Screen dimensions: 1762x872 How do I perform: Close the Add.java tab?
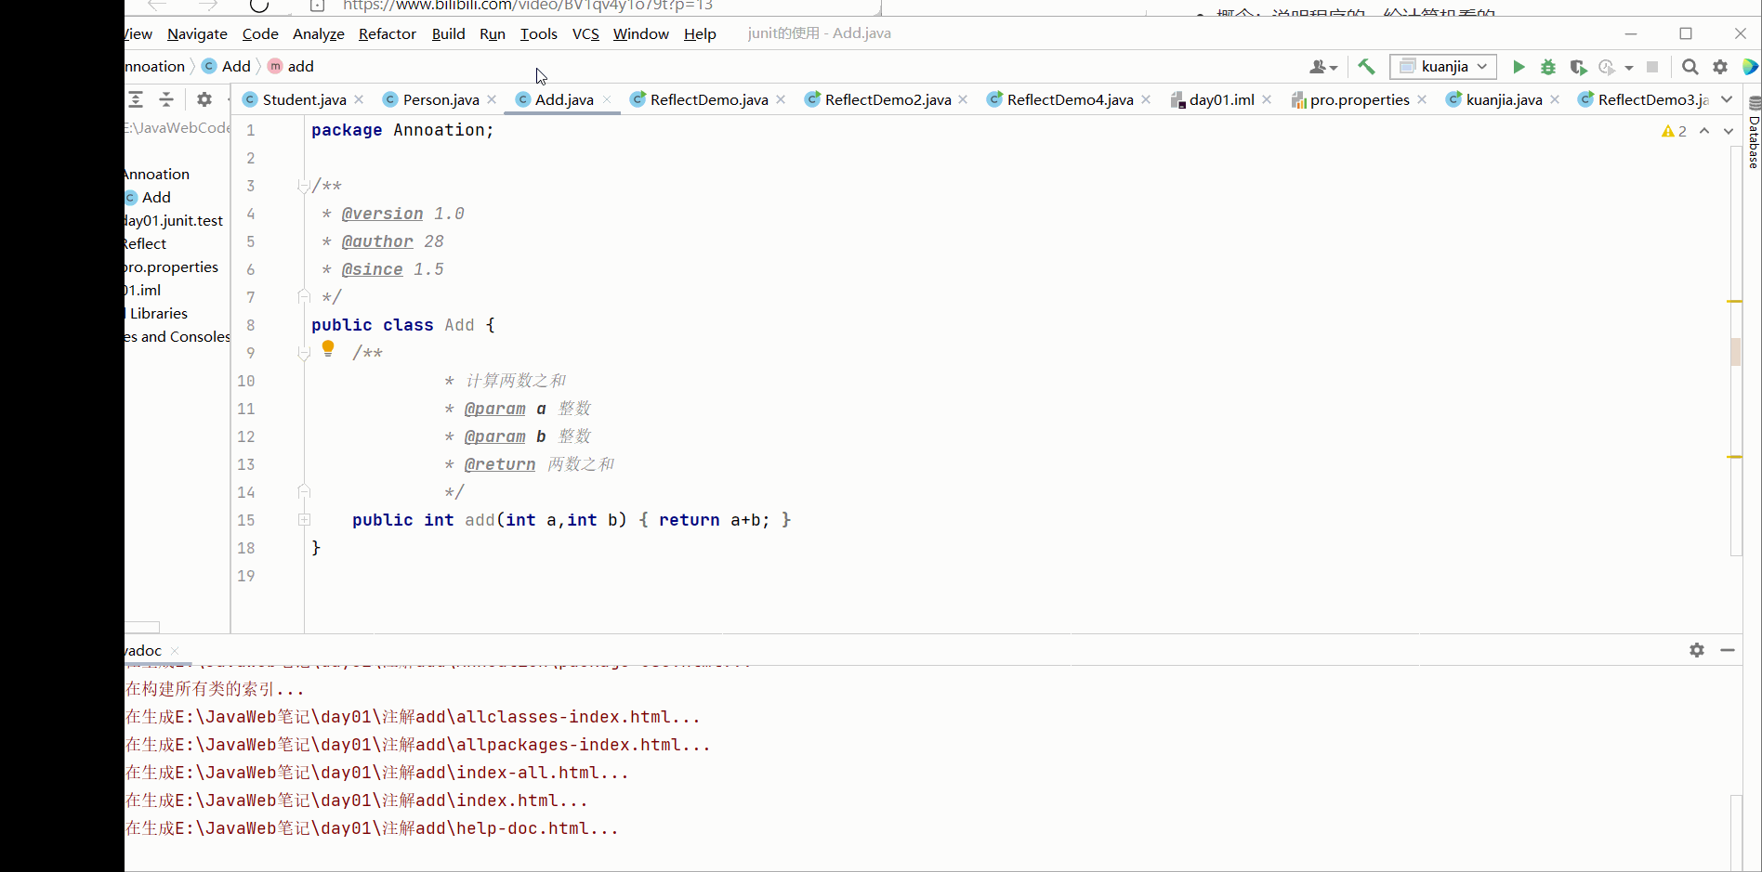pos(607,99)
